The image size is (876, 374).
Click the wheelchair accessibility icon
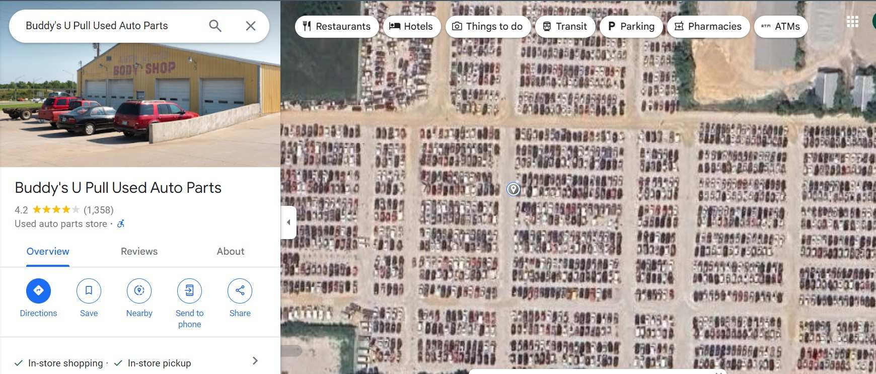[x=121, y=223]
